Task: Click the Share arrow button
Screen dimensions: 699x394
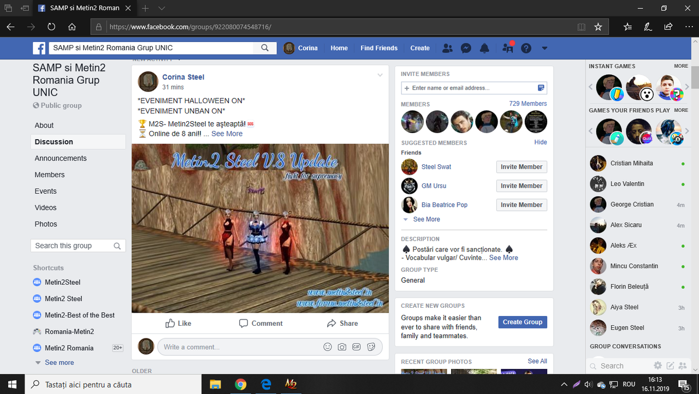Action: tap(342, 323)
